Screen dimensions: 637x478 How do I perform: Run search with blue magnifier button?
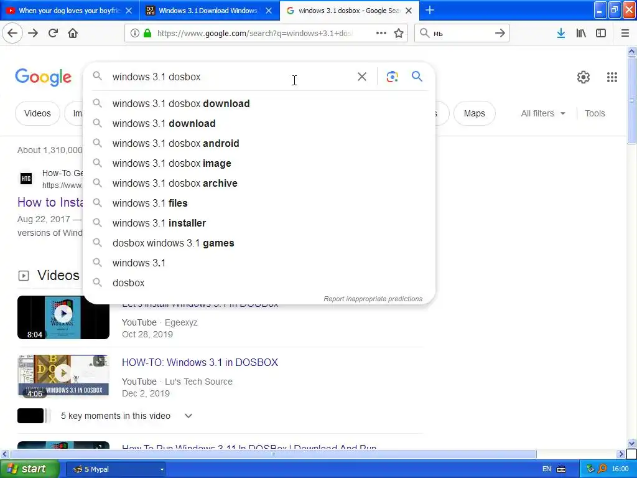coord(417,77)
